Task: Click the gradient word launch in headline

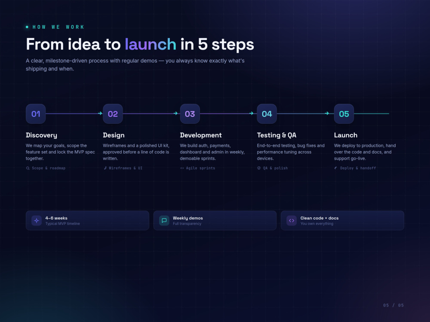Action: coord(150,44)
